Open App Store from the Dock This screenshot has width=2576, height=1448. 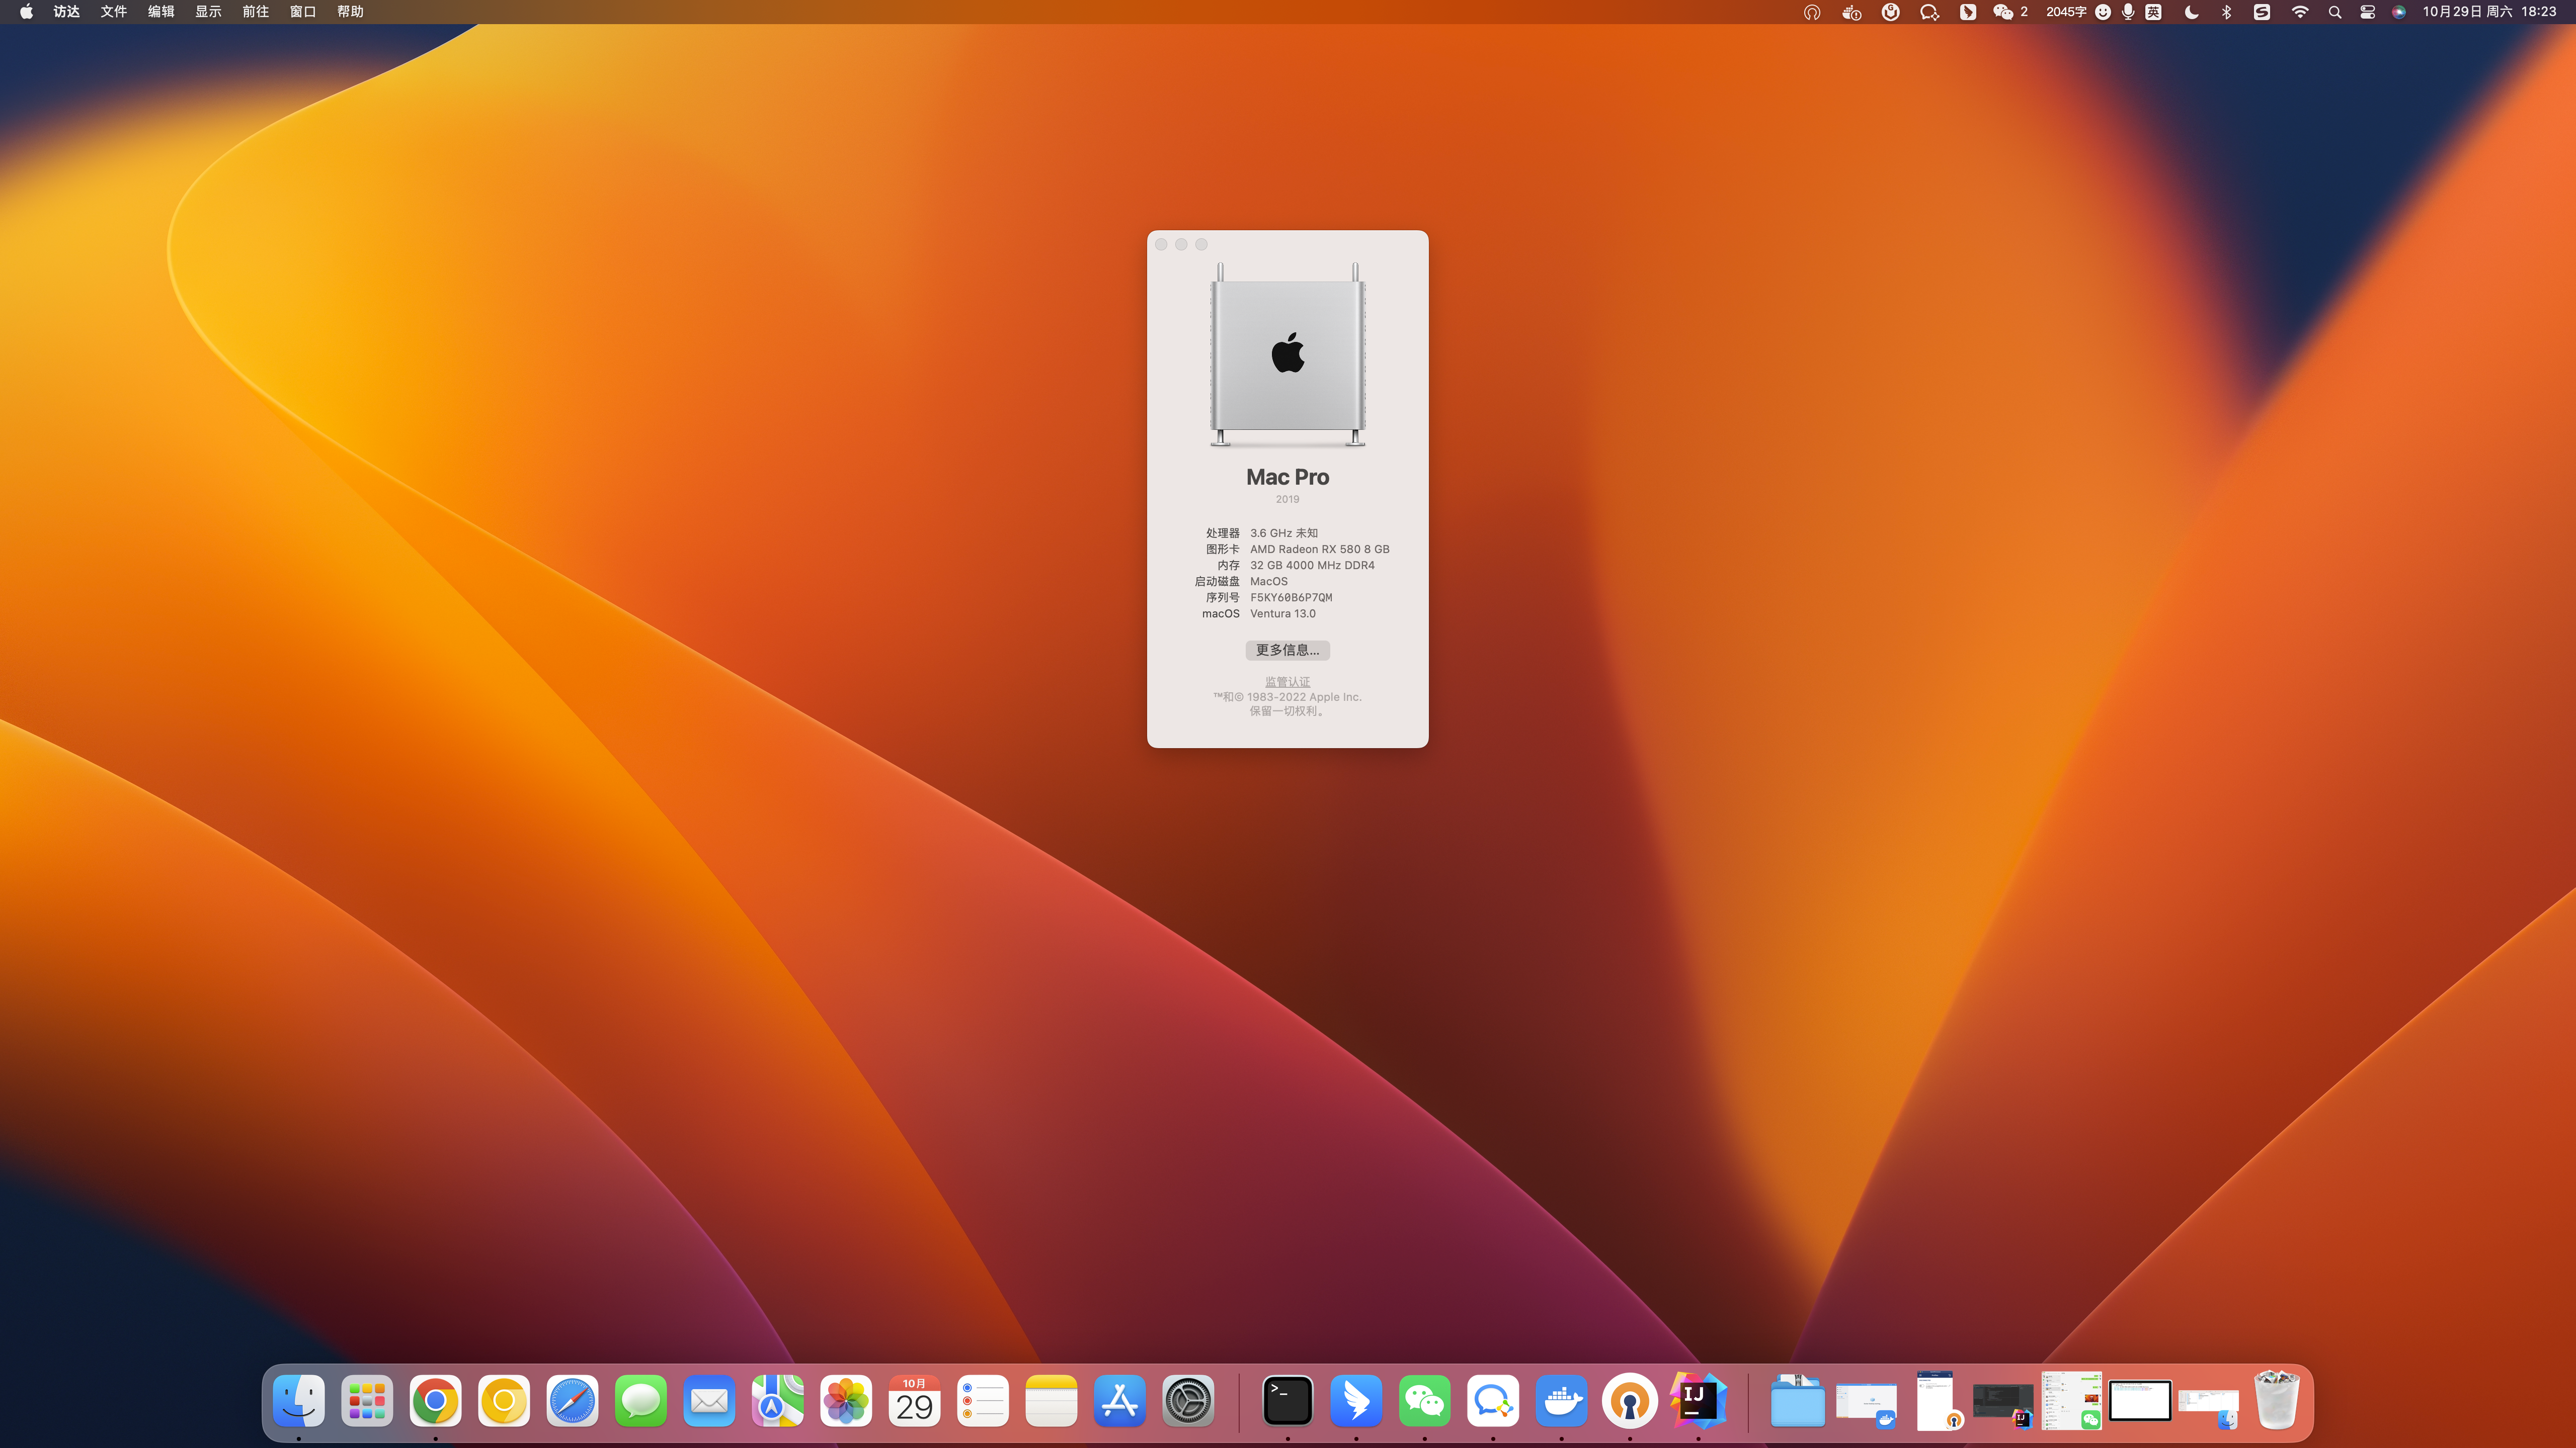coord(1120,1401)
